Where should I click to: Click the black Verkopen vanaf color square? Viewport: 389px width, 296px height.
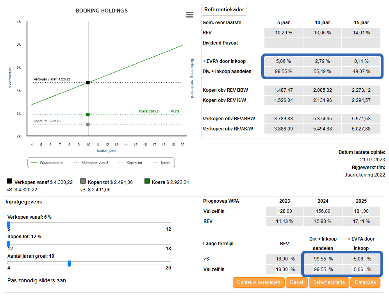point(9,181)
